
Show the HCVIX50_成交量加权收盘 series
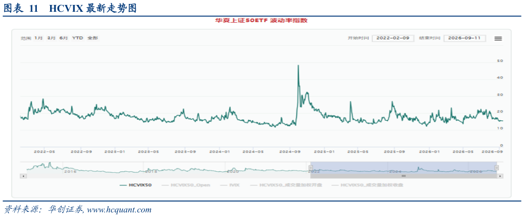point(367,185)
